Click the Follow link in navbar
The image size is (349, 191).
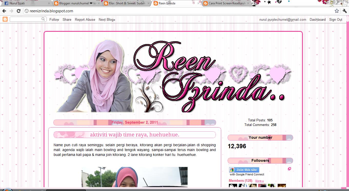click(54, 19)
